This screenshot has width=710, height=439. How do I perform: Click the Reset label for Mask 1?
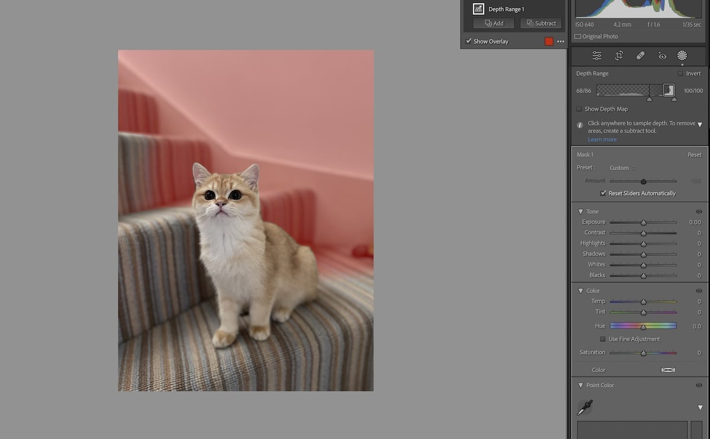click(694, 154)
